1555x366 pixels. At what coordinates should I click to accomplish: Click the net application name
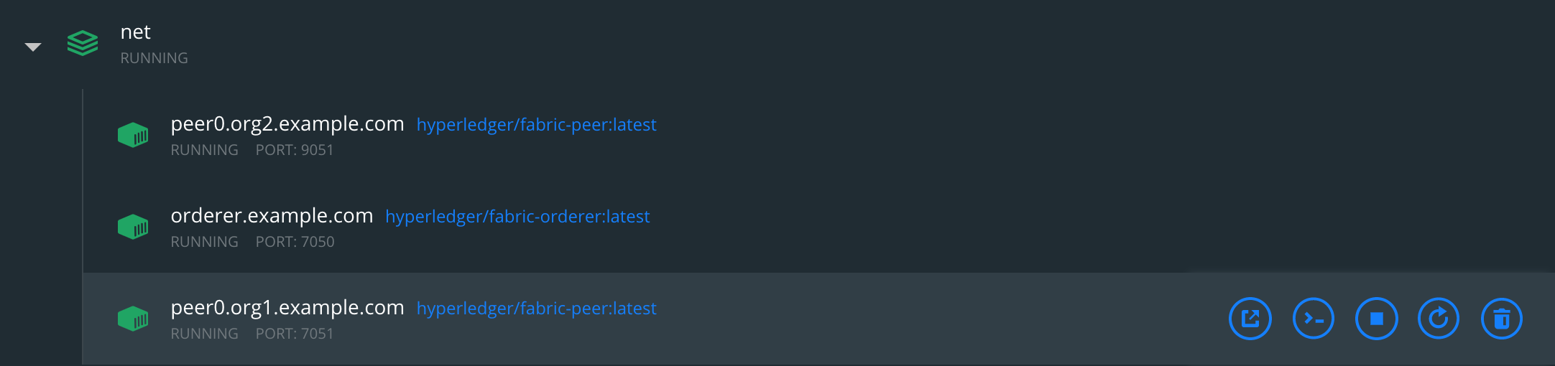point(135,32)
